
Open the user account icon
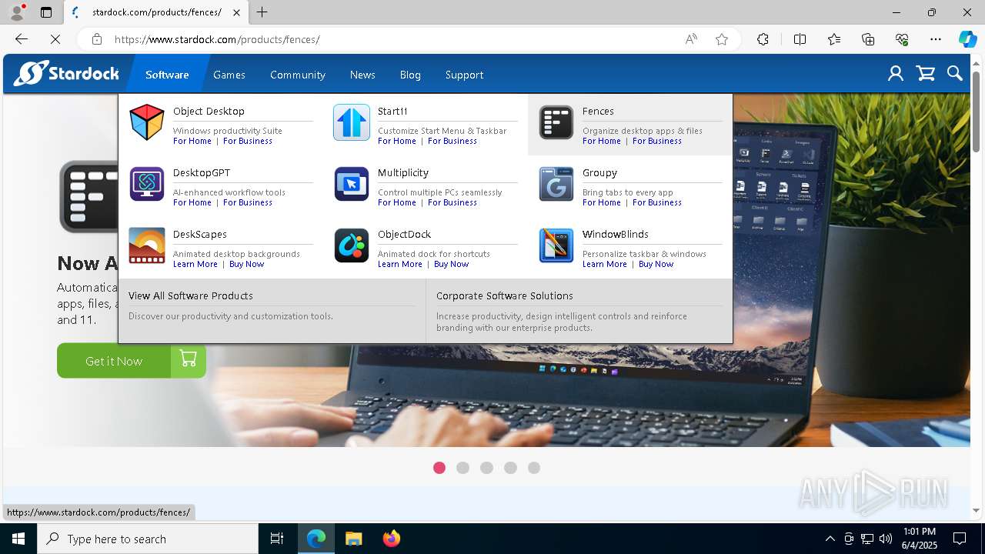tap(895, 74)
